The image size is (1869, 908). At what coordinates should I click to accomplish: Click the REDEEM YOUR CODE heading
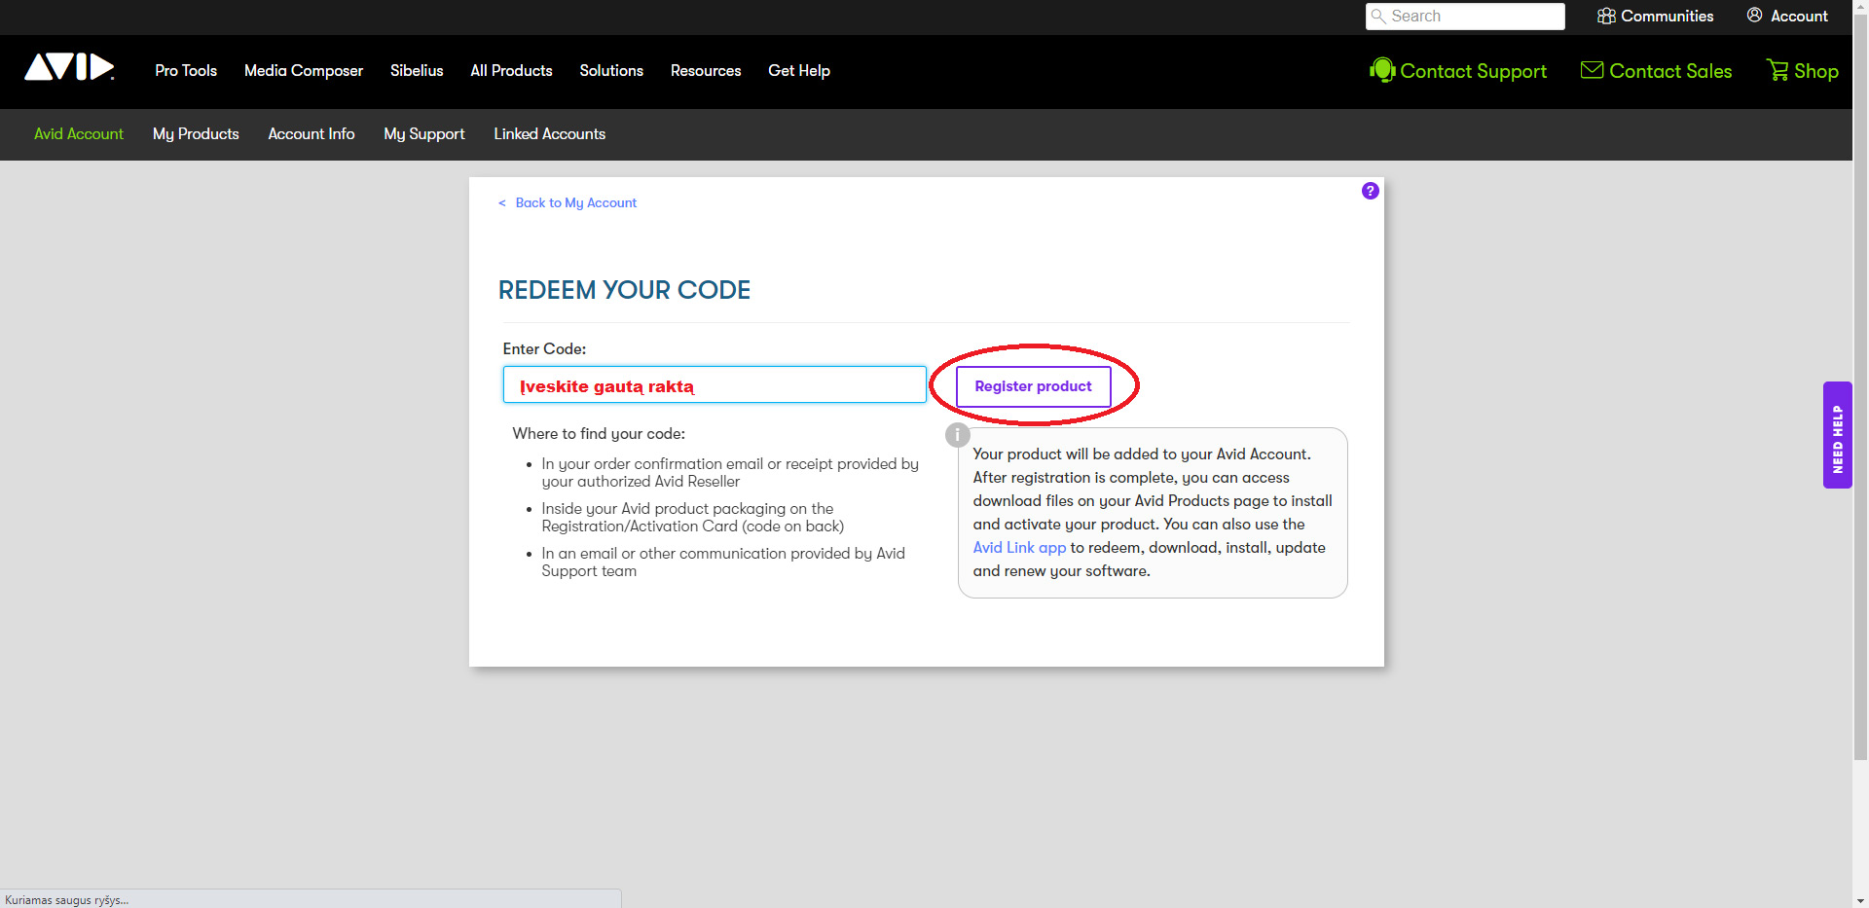pyautogui.click(x=624, y=290)
